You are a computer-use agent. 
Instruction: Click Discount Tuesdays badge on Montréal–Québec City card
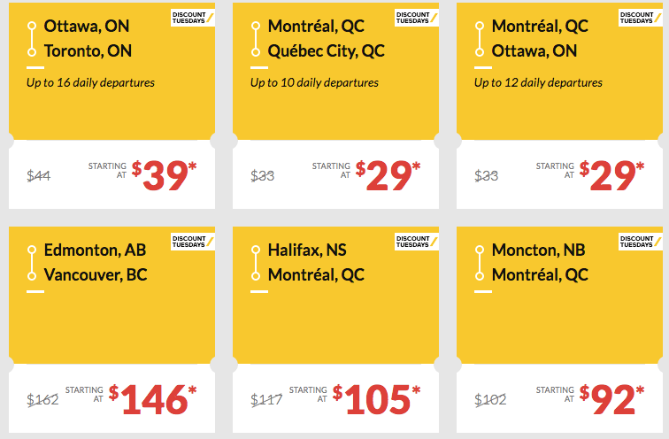tap(416, 18)
